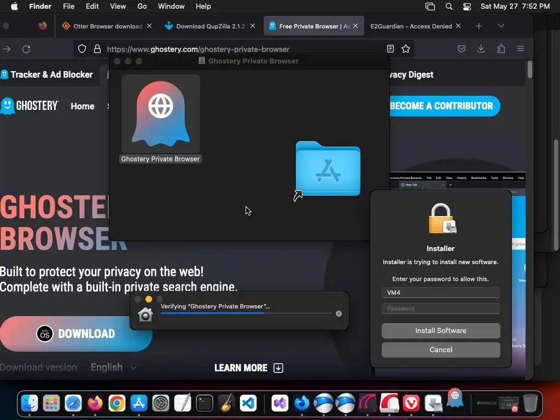Switch to the E2Guardian Access Denied tab

(411, 26)
